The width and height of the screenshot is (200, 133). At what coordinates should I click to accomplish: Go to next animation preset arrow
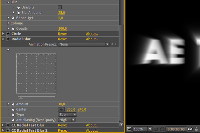(x=115, y=44)
